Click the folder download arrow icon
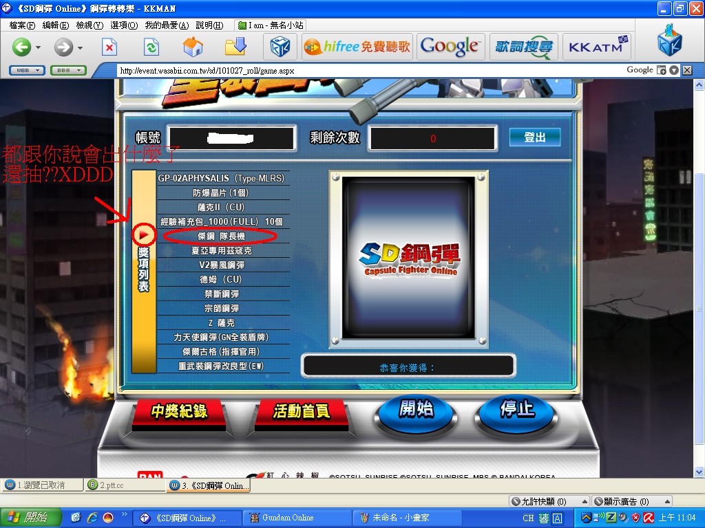705x528 pixels. click(x=236, y=47)
